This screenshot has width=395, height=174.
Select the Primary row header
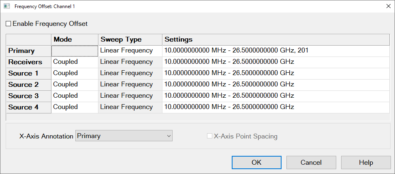[28, 51]
